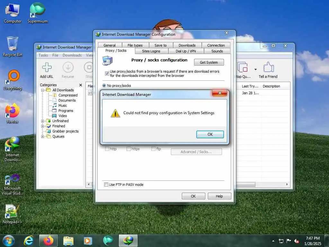This screenshot has width=329, height=247.
Task: Switch to the File types tab
Action: [135, 45]
